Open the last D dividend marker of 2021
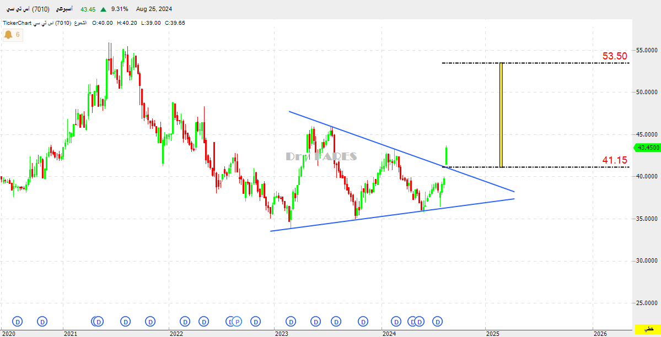 150,322
